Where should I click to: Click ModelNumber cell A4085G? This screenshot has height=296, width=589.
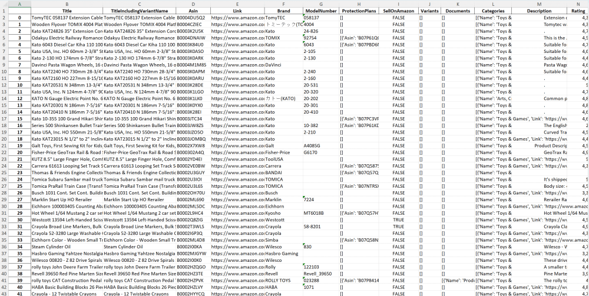point(321,146)
